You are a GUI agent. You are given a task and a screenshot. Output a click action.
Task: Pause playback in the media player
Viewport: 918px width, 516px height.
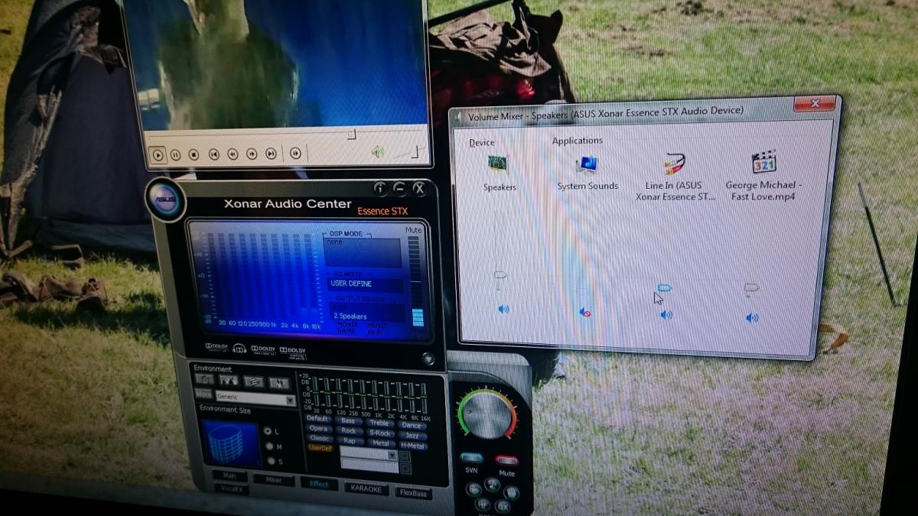(x=175, y=154)
